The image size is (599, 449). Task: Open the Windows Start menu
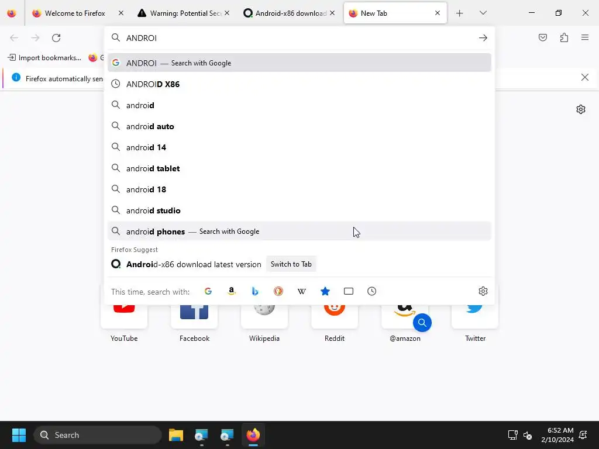click(x=19, y=435)
